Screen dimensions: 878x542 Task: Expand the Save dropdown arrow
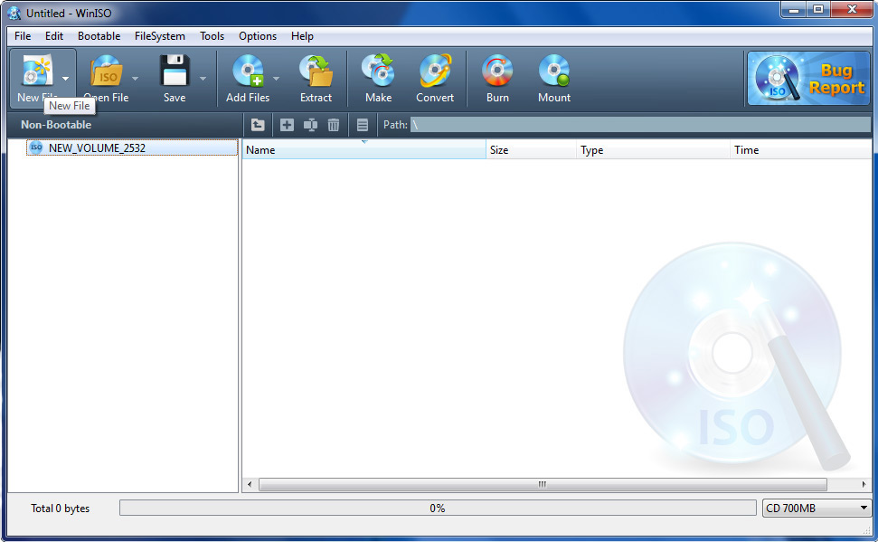pos(203,79)
